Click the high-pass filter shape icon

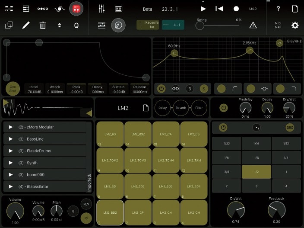click(x=235, y=89)
